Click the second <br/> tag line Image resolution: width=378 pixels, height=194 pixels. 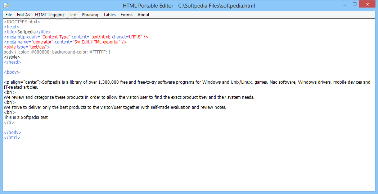10,102
